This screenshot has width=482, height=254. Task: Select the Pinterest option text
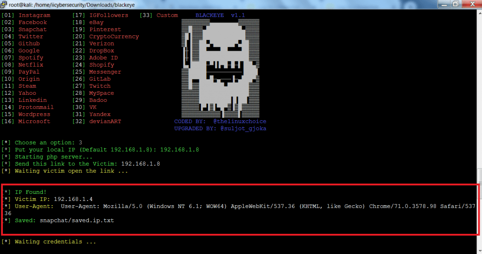click(105, 29)
